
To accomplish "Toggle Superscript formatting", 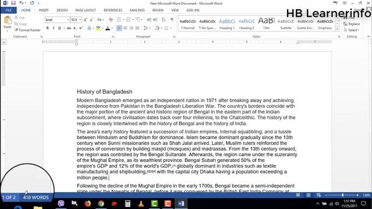I will coord(81,28).
